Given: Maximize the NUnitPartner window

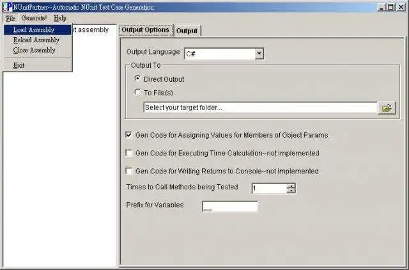Looking at the screenshot, I should [390, 7].
